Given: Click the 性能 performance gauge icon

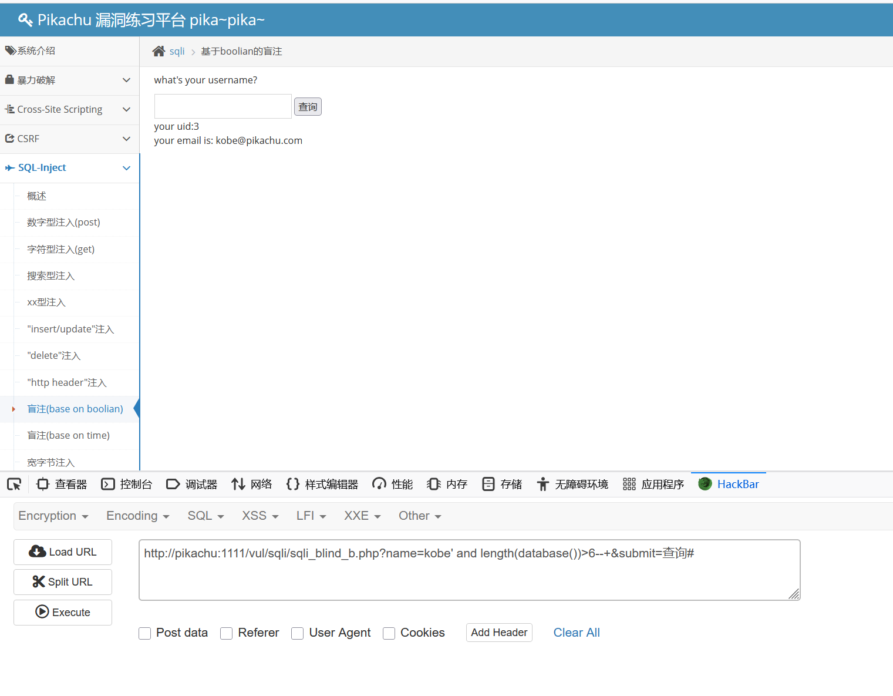Looking at the screenshot, I should point(379,484).
